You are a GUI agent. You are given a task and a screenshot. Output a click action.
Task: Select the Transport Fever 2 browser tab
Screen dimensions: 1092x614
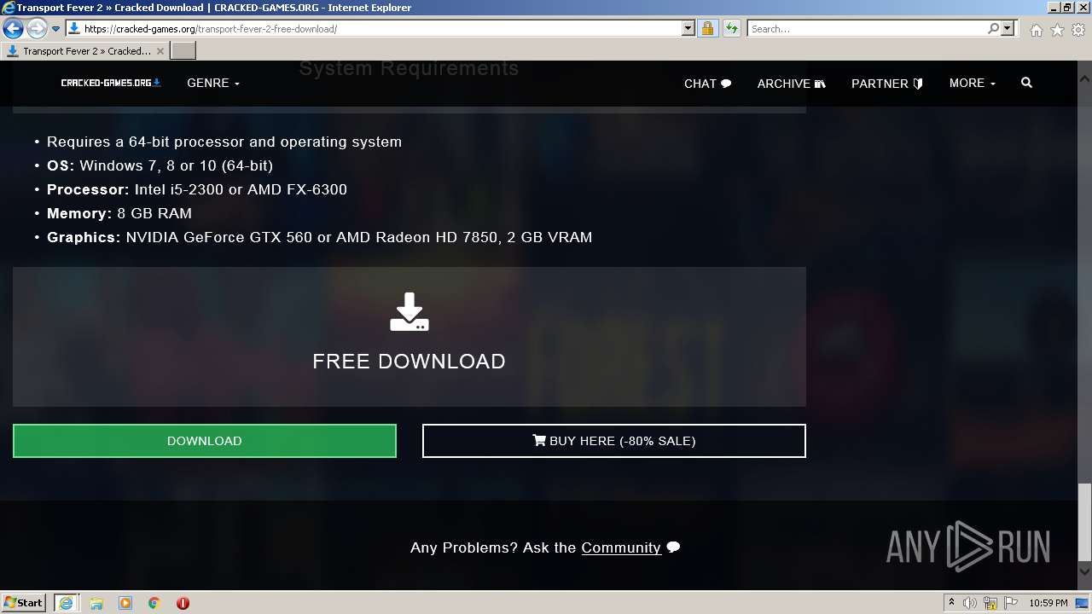[x=84, y=51]
